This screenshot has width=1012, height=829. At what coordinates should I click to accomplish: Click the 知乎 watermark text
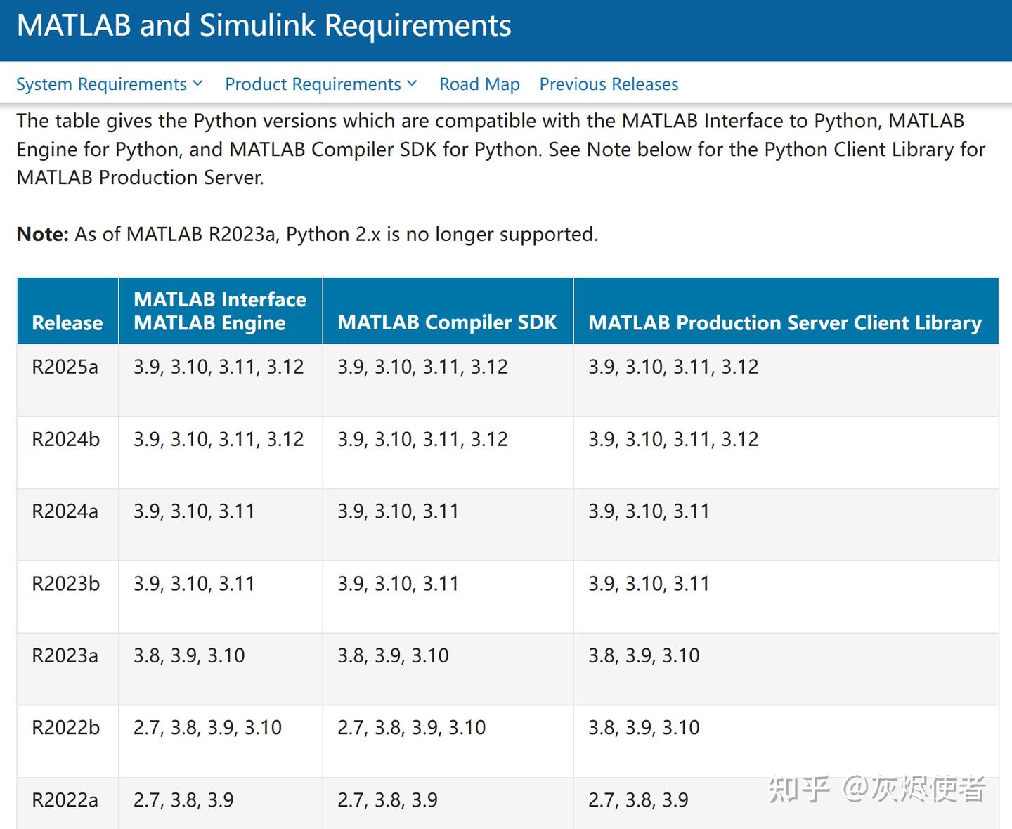click(x=798, y=789)
